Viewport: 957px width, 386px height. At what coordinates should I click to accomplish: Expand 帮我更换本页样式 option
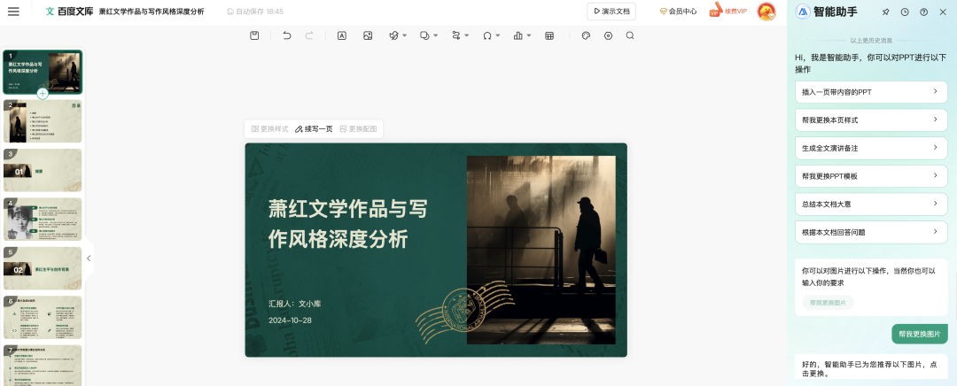pyautogui.click(x=871, y=120)
